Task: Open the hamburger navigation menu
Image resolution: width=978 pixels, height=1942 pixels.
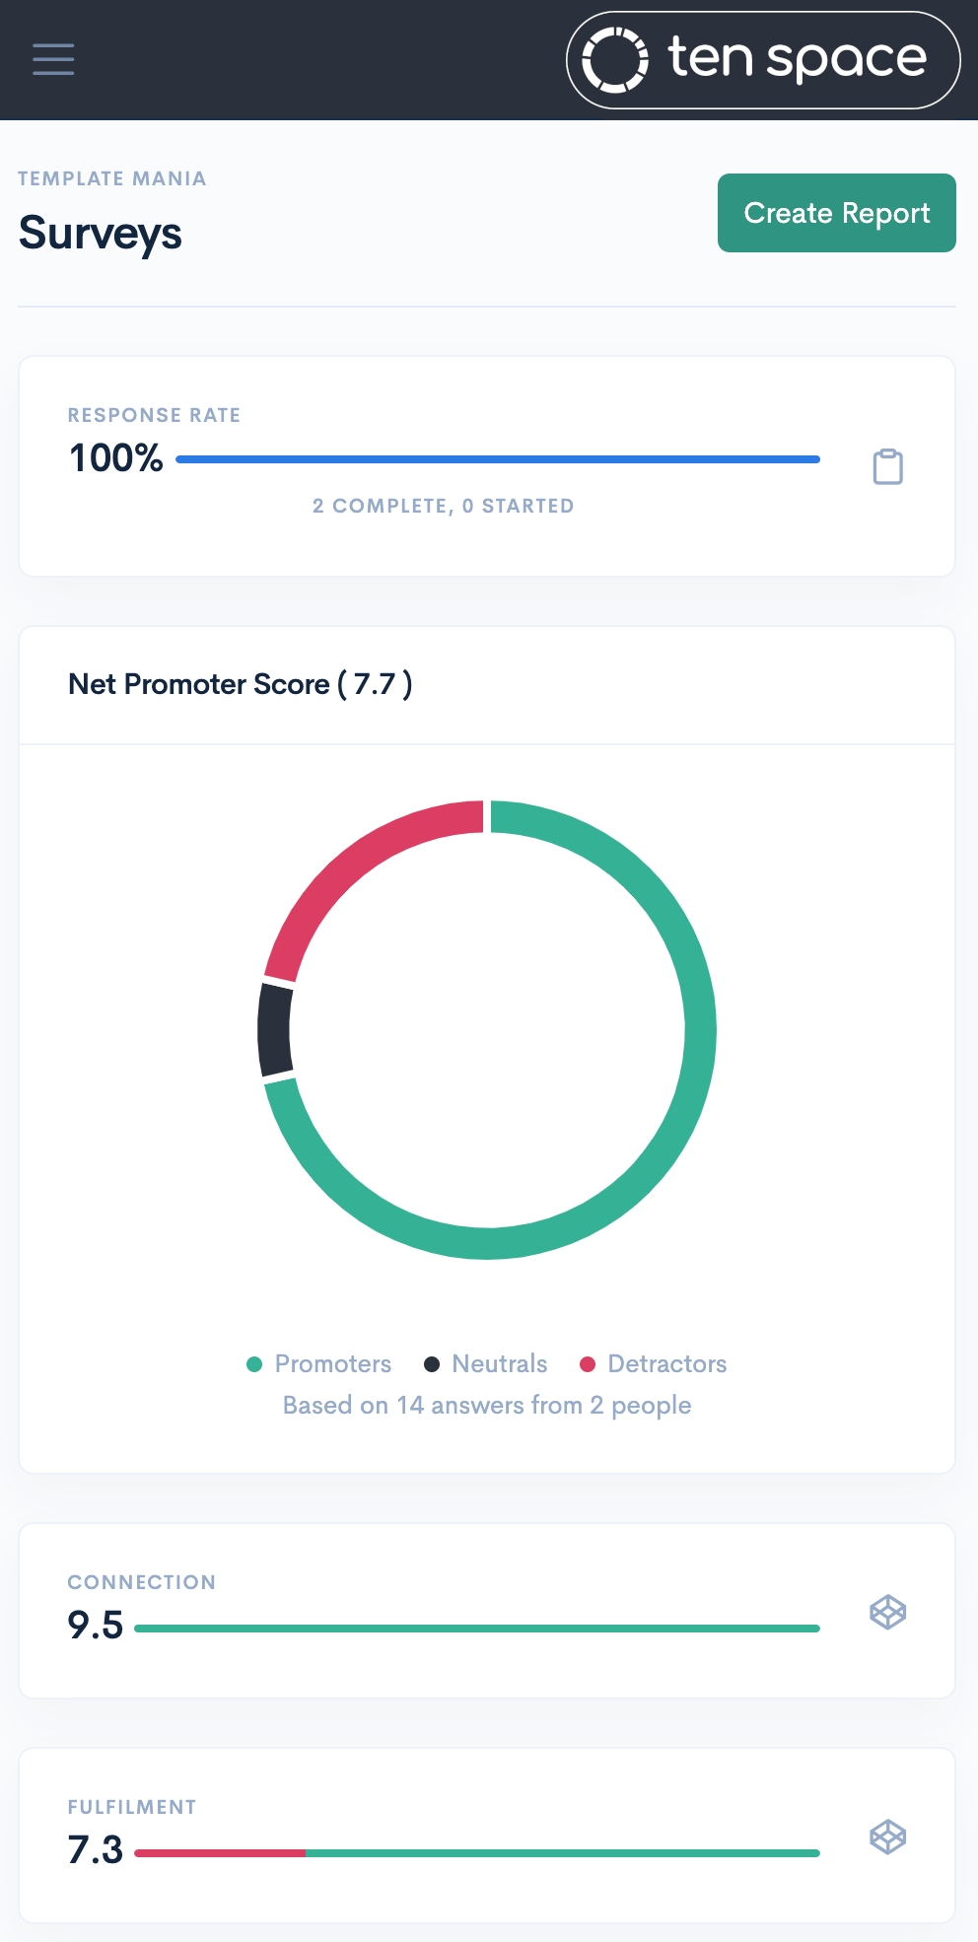Action: pos(53,59)
